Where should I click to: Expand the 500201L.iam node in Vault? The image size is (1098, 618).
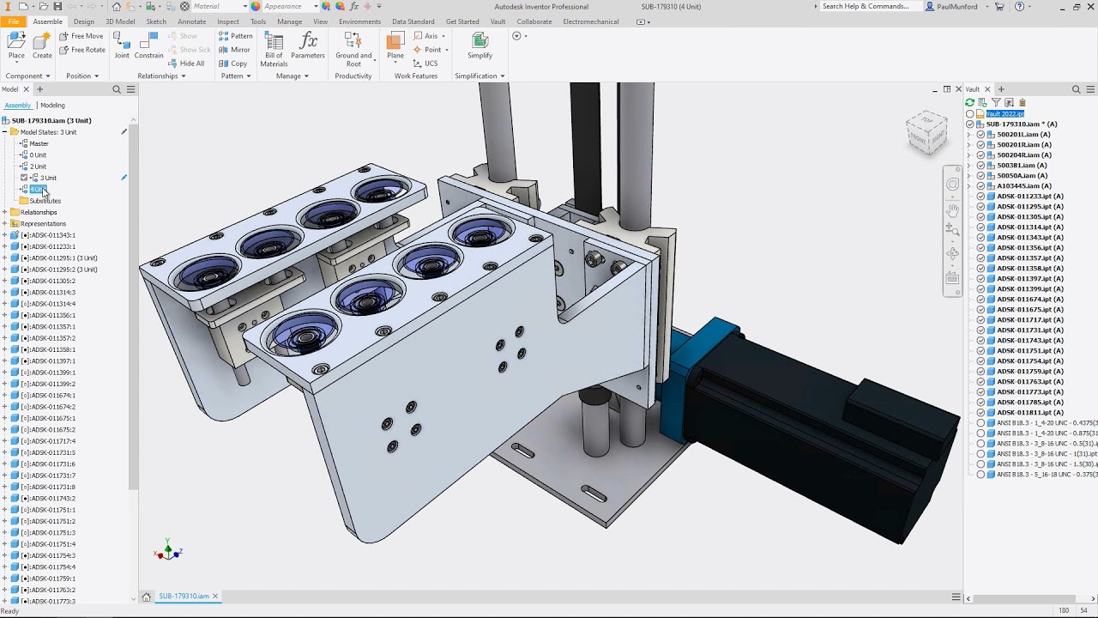click(970, 135)
